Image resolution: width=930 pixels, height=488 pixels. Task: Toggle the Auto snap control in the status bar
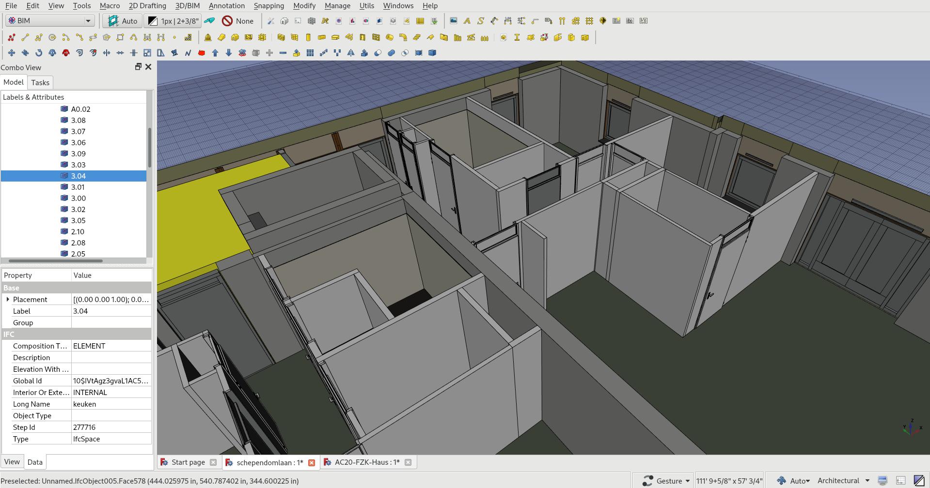coord(800,480)
